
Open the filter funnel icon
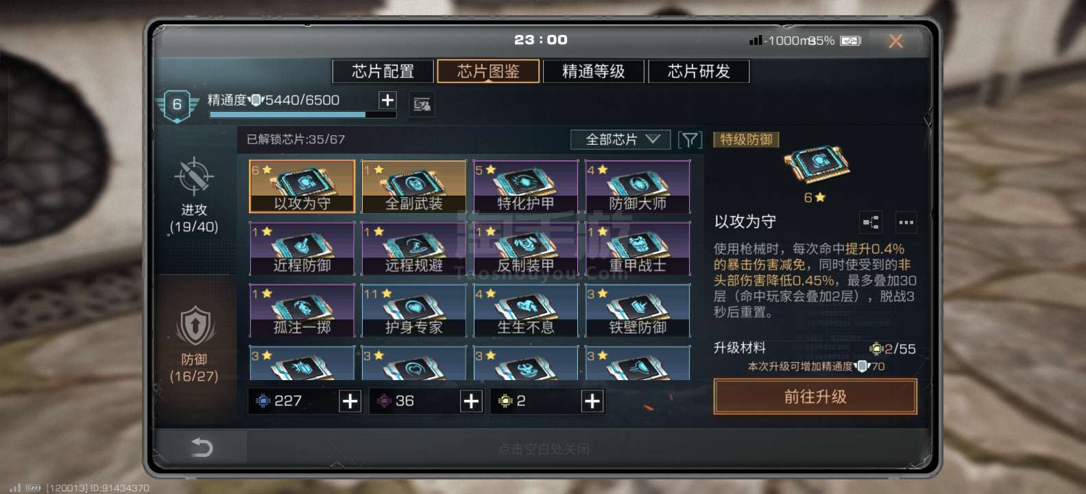pyautogui.click(x=690, y=140)
